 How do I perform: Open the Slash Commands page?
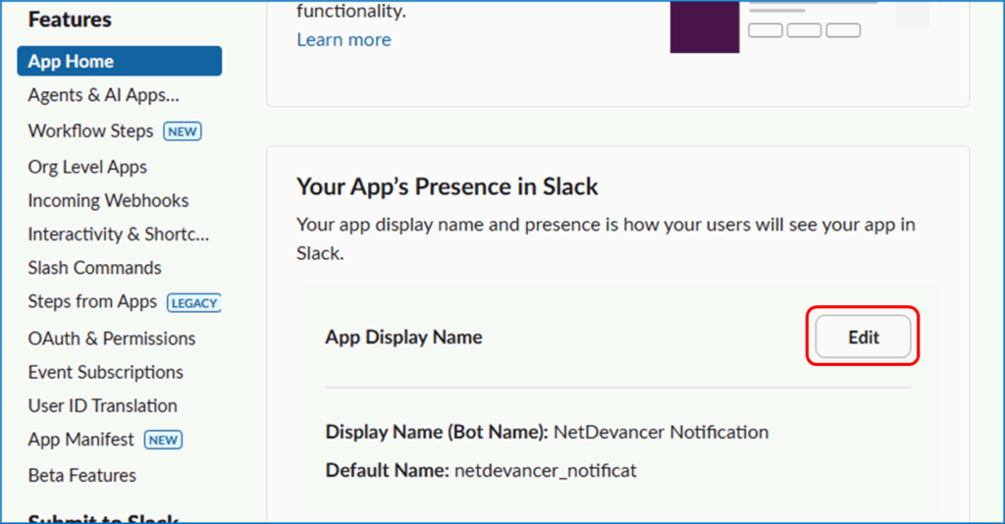(94, 268)
